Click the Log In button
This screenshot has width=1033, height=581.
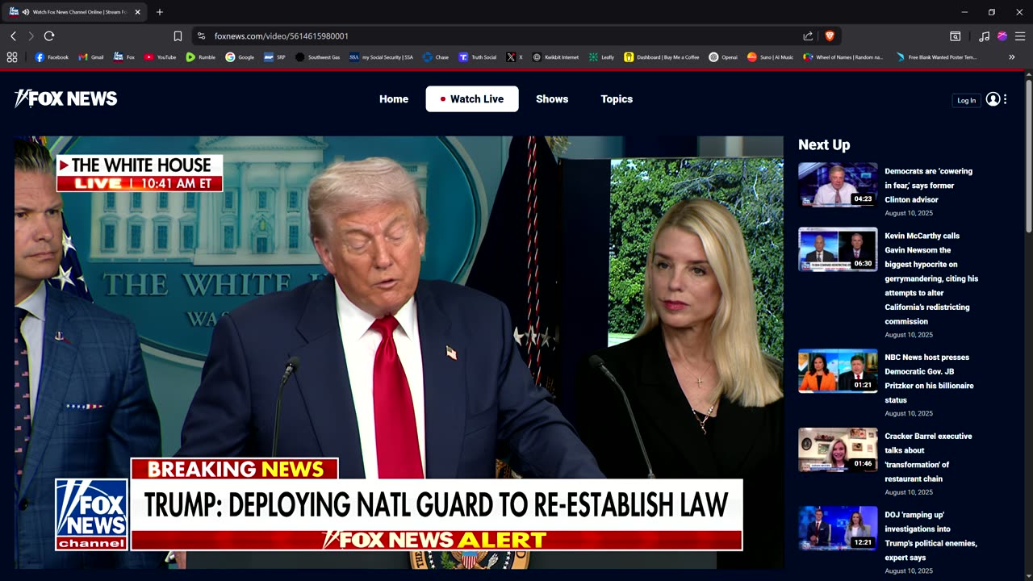pos(966,100)
